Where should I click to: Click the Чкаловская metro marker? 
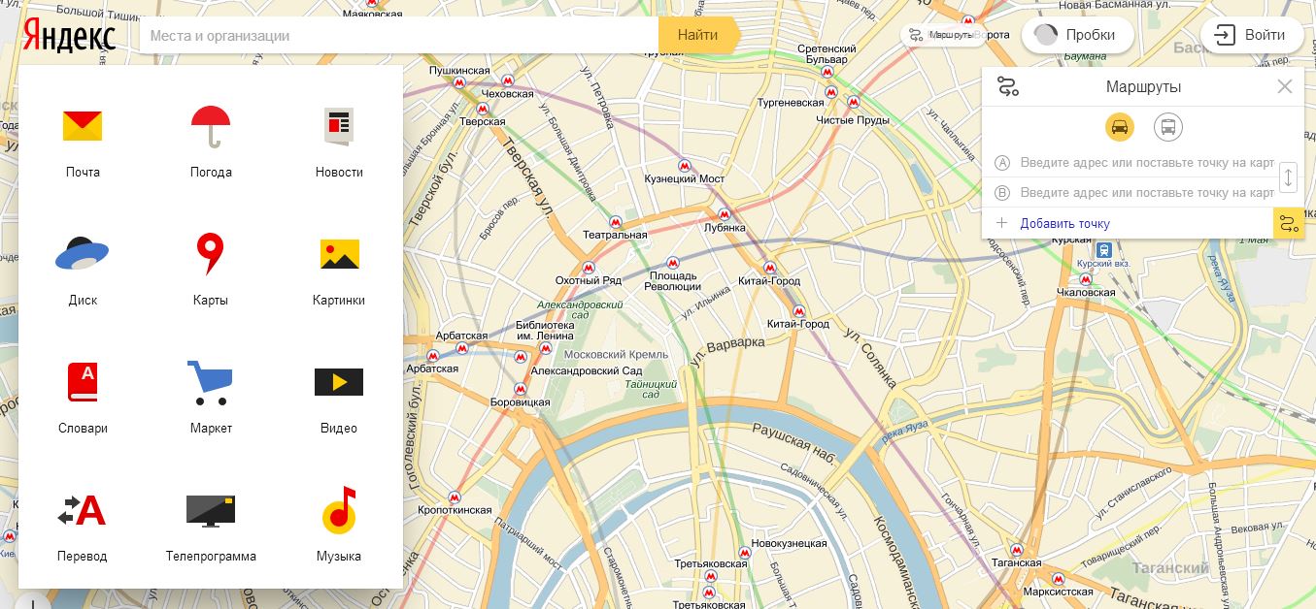[x=1085, y=278]
